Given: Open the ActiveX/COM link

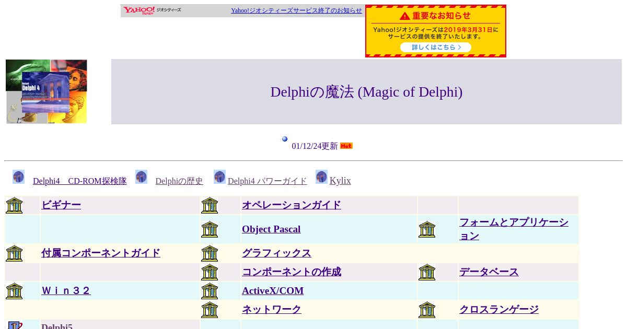Looking at the screenshot, I should (273, 291).
